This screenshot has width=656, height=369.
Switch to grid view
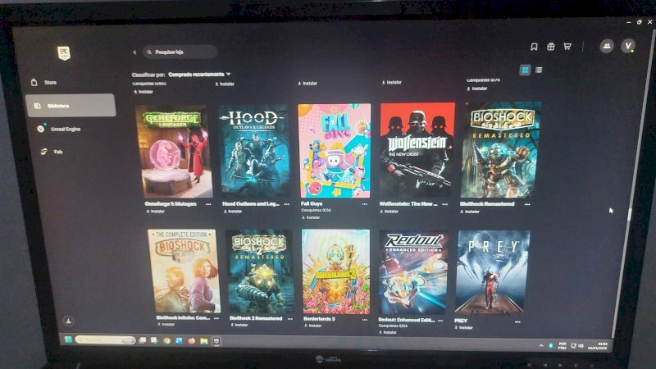click(x=525, y=70)
